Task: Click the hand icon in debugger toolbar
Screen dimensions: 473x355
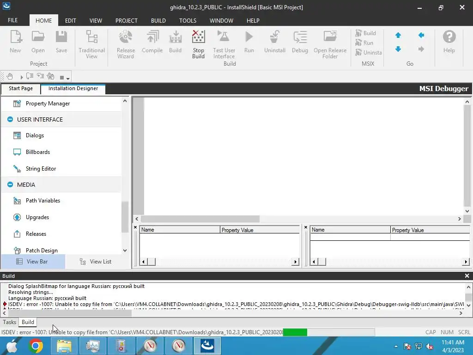Action: coord(10,77)
